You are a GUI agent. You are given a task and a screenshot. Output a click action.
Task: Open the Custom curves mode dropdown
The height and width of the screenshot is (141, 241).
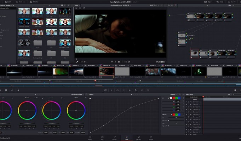pyautogui.click(x=173, y=94)
